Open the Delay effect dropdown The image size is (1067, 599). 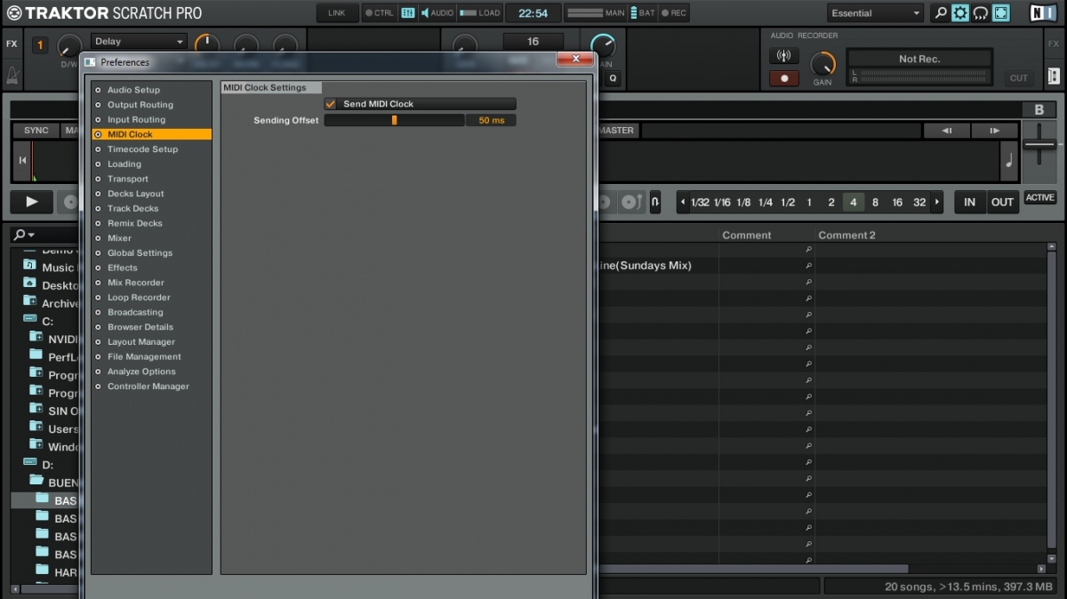click(x=139, y=42)
